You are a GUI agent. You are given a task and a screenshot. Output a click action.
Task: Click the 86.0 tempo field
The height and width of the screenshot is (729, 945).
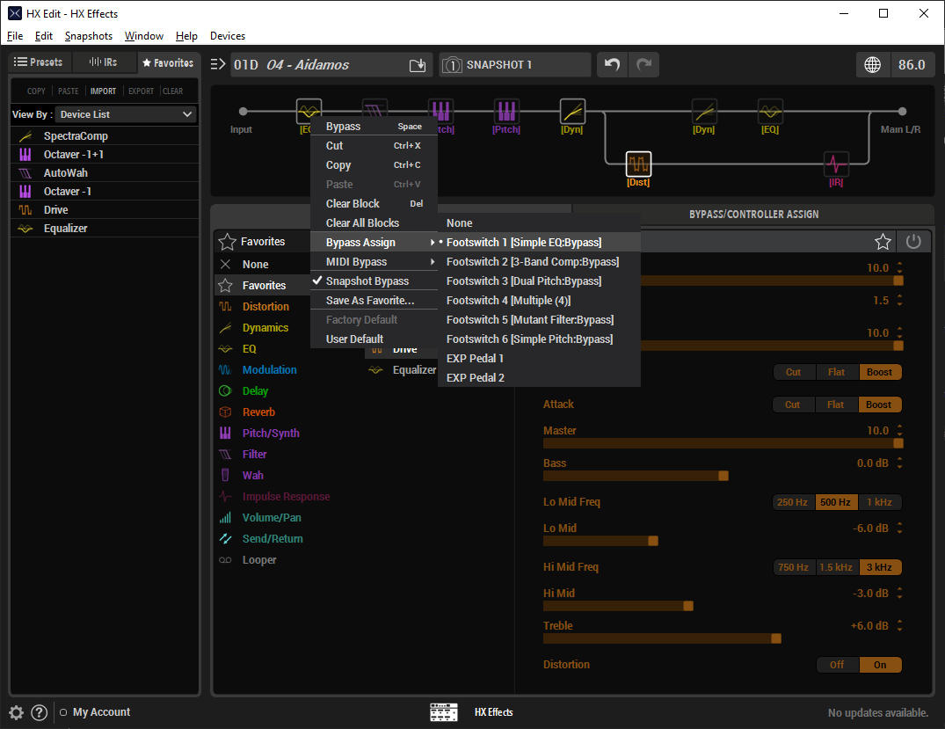click(x=912, y=64)
